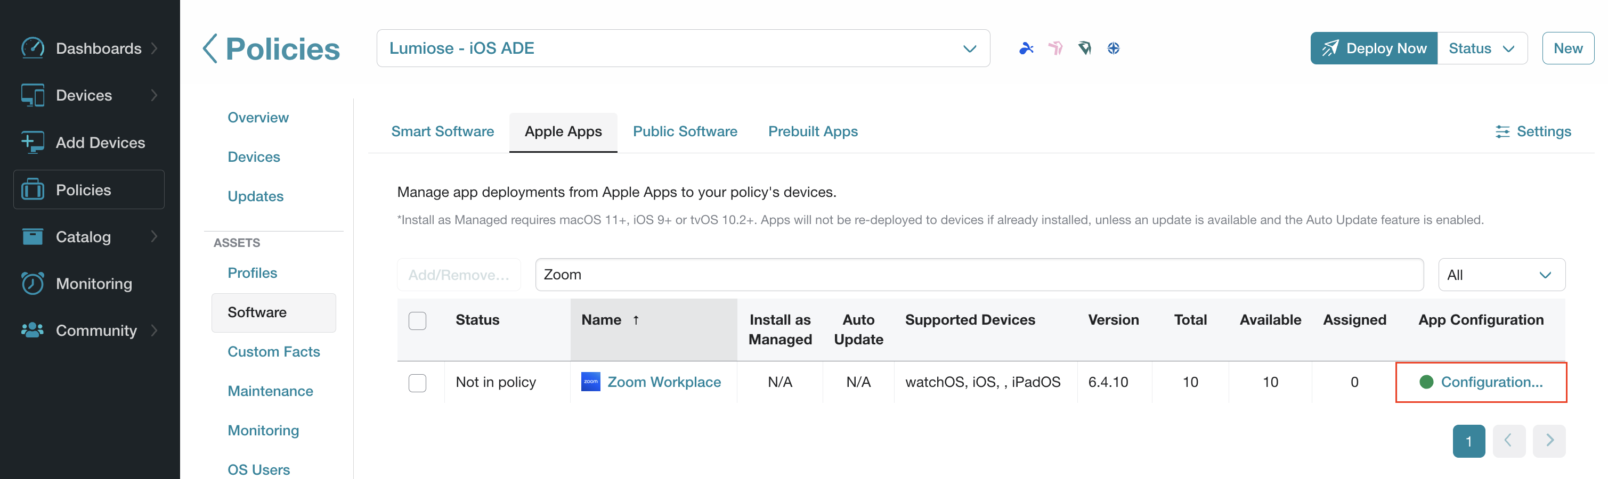This screenshot has width=1608, height=479.
Task: Open the Updates section
Action: pos(255,196)
